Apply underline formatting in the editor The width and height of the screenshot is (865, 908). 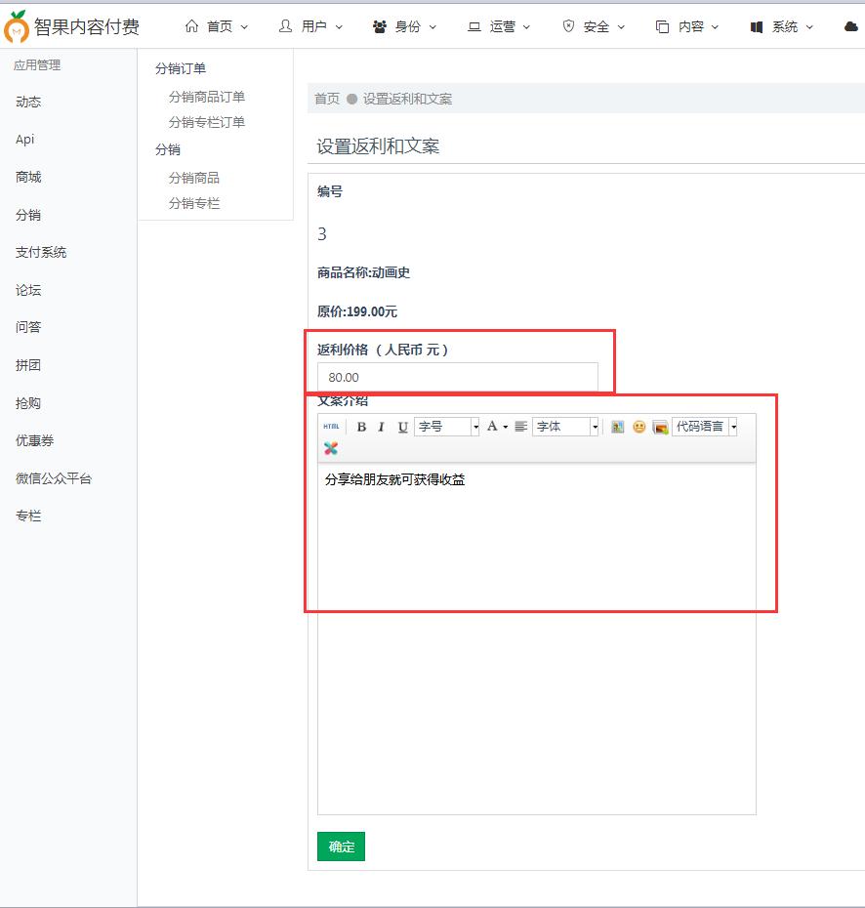coord(400,427)
